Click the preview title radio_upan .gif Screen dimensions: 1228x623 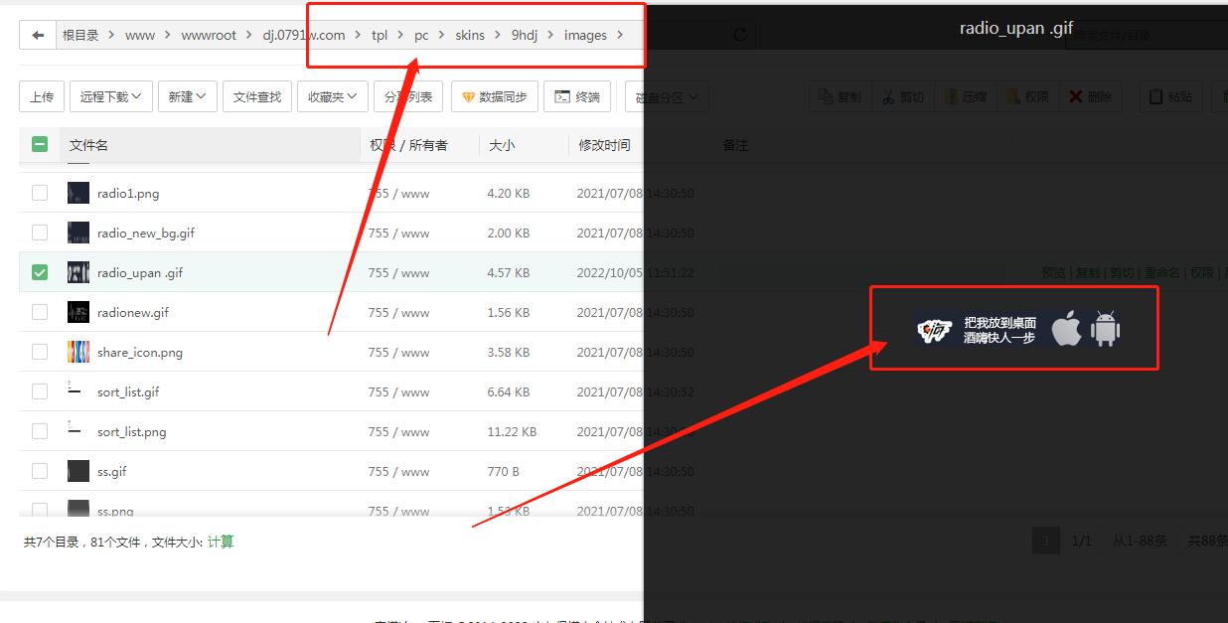(x=1016, y=28)
